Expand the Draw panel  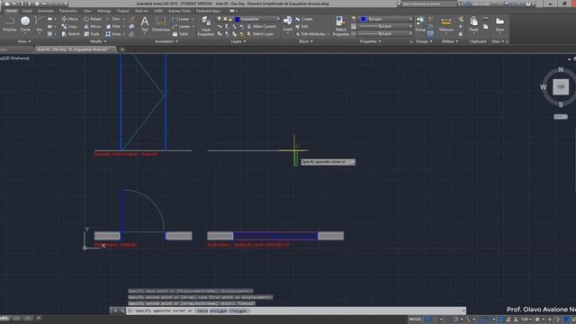[24, 41]
